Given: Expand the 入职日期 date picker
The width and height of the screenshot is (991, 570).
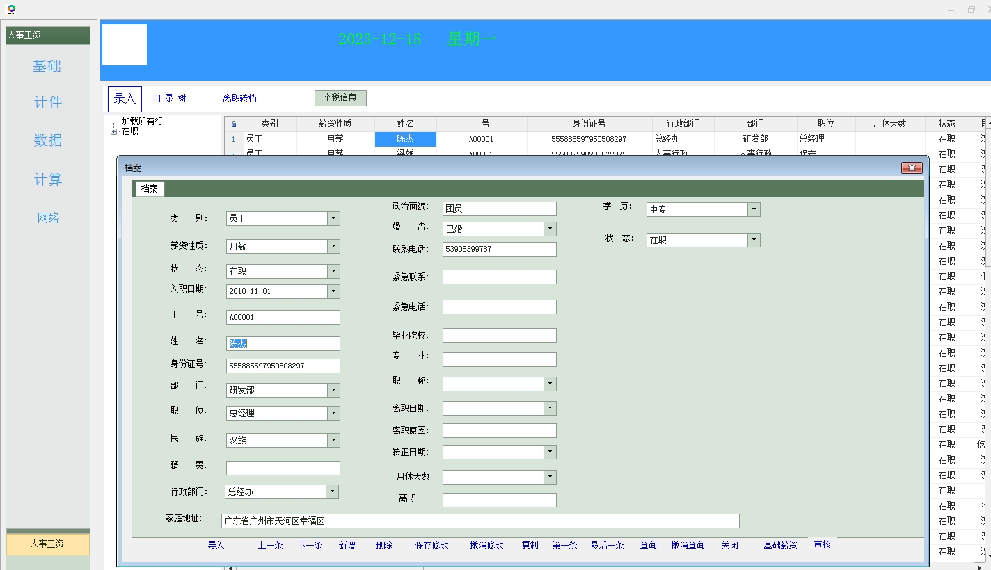Looking at the screenshot, I should click(333, 291).
